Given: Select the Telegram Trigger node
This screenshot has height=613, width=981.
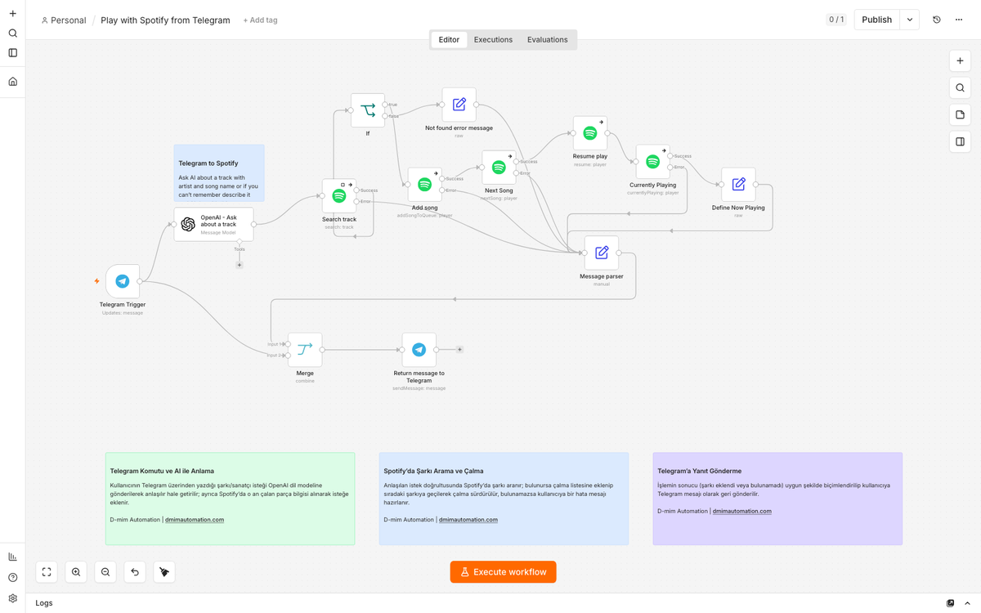Looking at the screenshot, I should [x=123, y=281].
